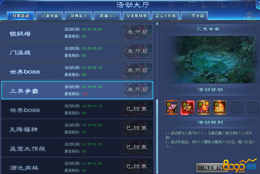Click the 马上参与 button
260x174 pixels.
tap(213, 168)
